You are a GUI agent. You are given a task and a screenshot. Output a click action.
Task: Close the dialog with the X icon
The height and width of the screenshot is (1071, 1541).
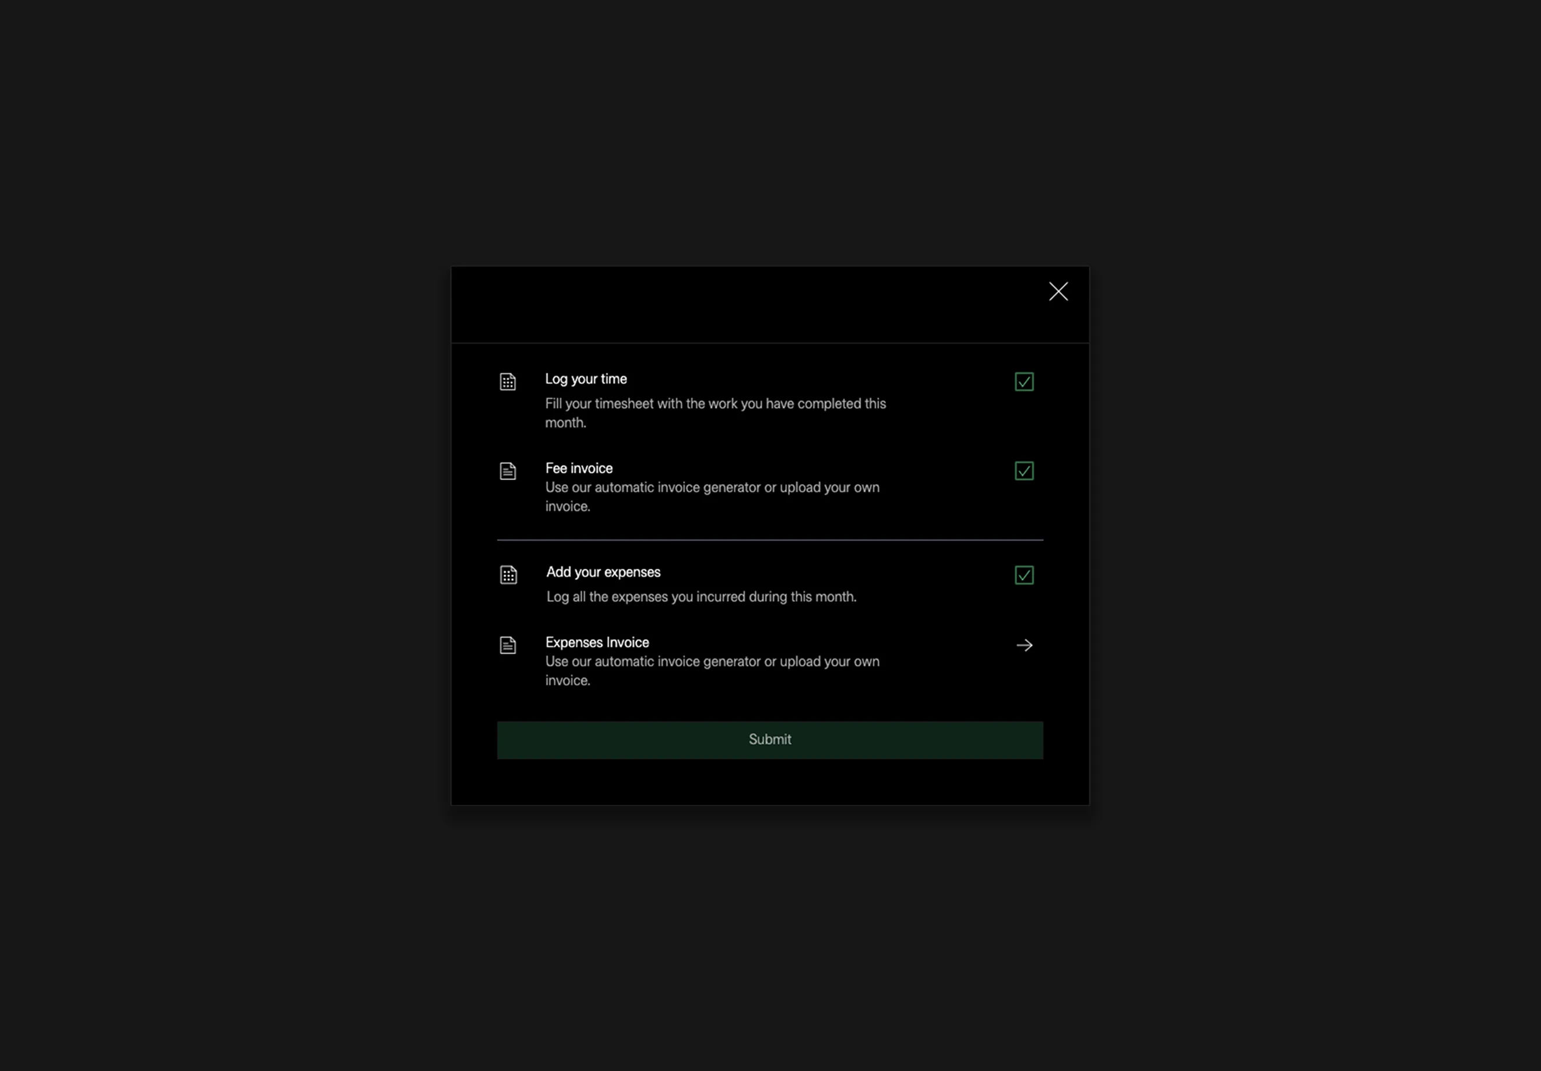[1058, 291]
